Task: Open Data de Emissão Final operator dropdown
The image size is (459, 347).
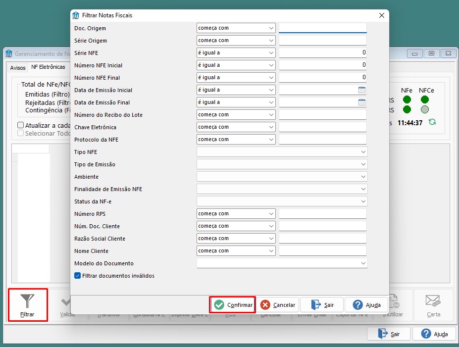Action: click(x=236, y=102)
